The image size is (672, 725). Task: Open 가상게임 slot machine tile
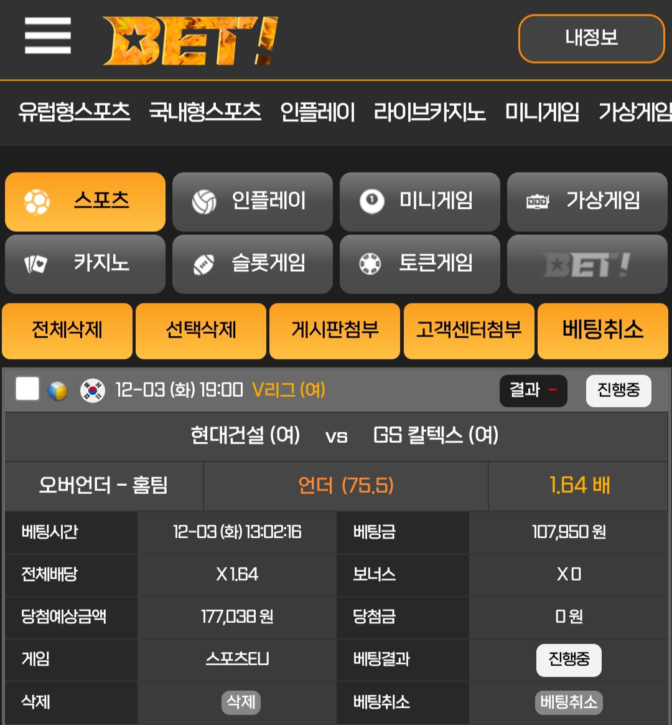pos(587,202)
